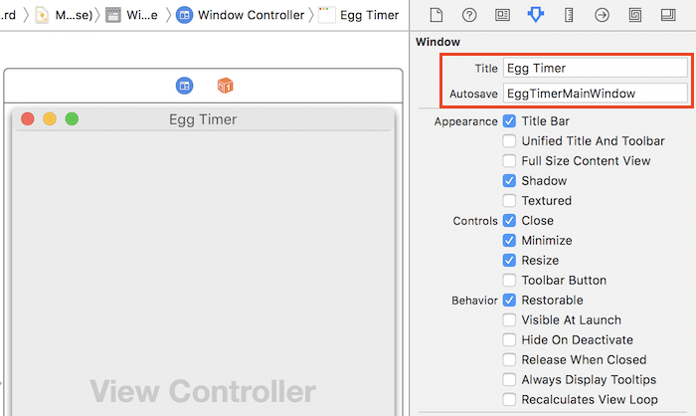Click the Window Controller breadcrumb item
696x416 pixels.
(241, 15)
